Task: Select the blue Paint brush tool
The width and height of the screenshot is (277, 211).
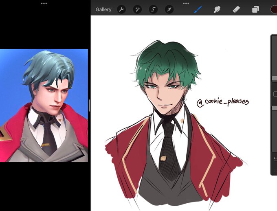Action: coord(198,9)
